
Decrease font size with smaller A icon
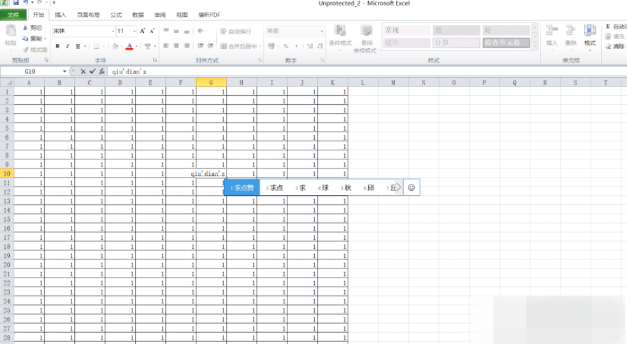pyautogui.click(x=152, y=31)
